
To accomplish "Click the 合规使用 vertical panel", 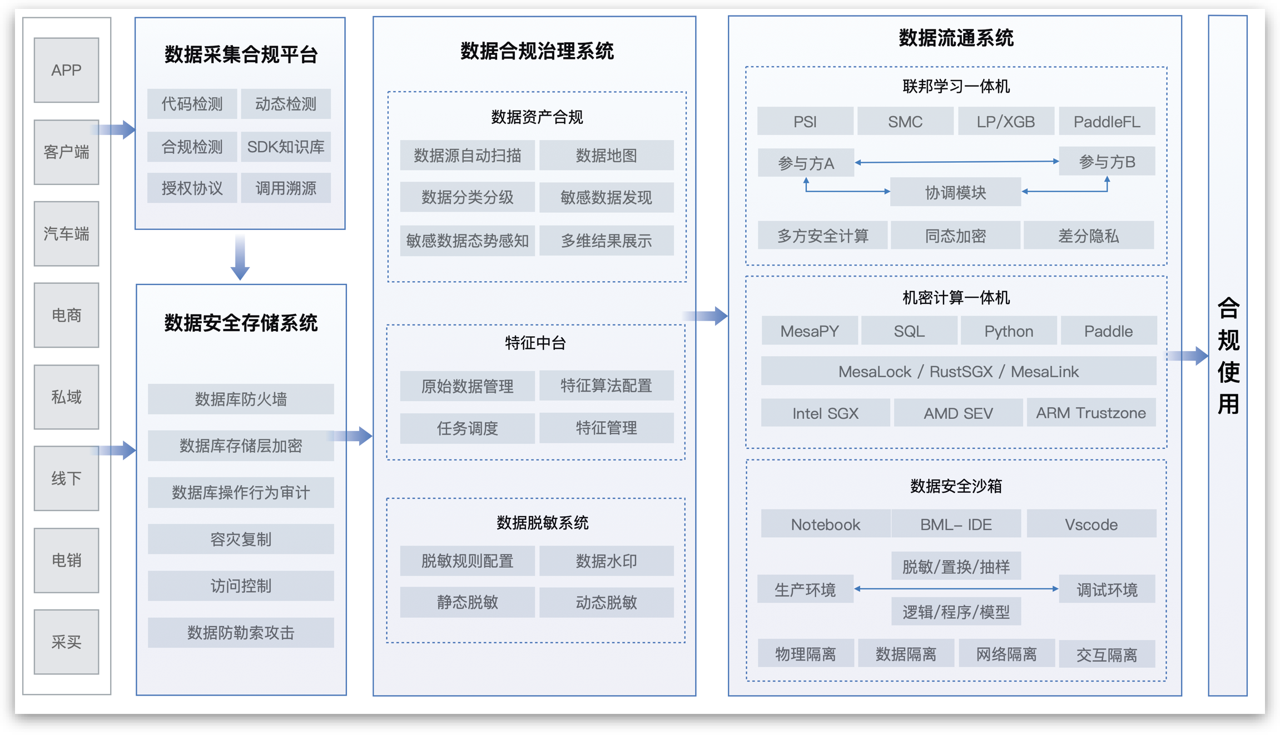I will pyautogui.click(x=1228, y=356).
